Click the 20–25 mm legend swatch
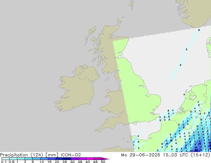211x163 pixels. click(60, 159)
